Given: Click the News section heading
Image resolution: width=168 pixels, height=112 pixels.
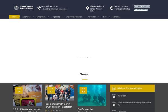Looking at the screenshot, I should pos(84,74).
